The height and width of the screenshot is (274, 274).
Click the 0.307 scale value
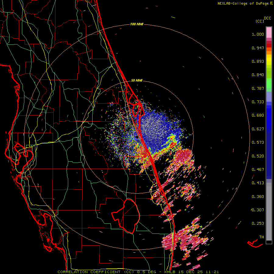[x=258, y=210]
